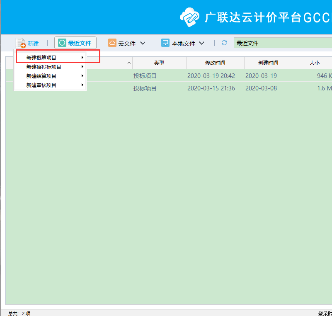Viewport: 332px width, 316px height.
Task: Click the 云文件 label
Action: (x=127, y=44)
